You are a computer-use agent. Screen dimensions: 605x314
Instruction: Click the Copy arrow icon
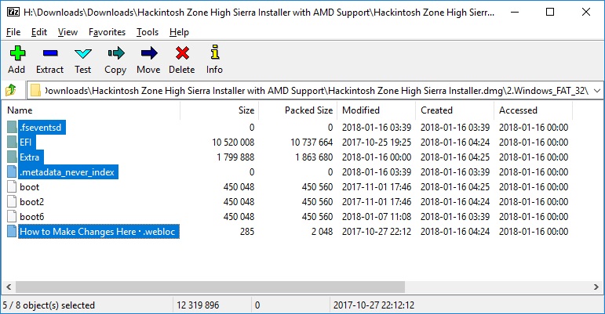point(116,53)
